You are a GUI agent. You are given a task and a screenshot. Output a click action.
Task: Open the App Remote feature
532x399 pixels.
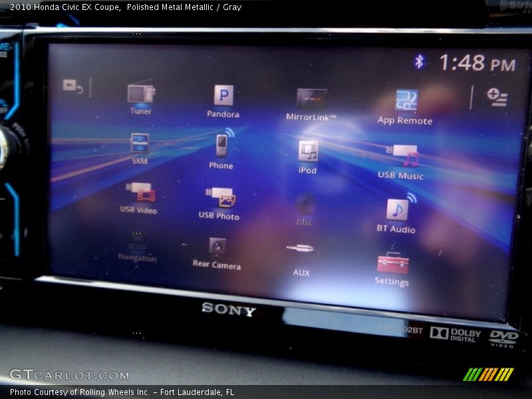click(405, 107)
